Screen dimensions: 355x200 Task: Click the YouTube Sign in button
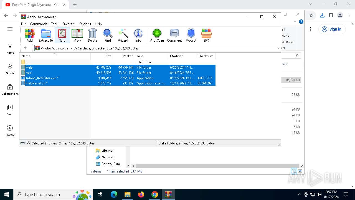click(x=332, y=29)
